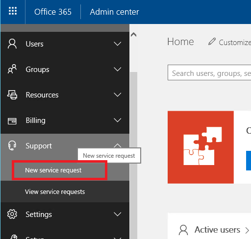The height and width of the screenshot is (239, 251).
Task: Click in the Search users, groups field
Action: [x=209, y=72]
